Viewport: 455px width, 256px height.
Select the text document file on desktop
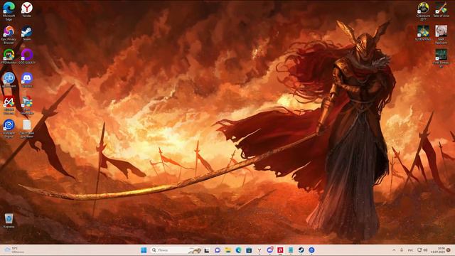click(27, 129)
